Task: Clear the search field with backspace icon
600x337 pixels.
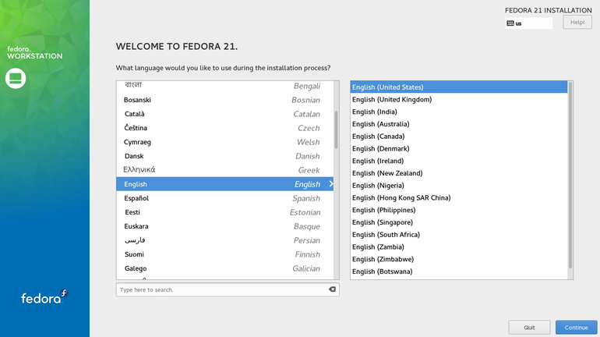Action: 332,289
